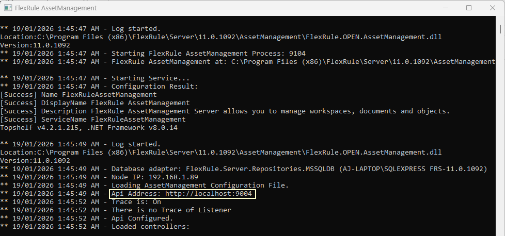The height and width of the screenshot is (236, 505).
Task: Click 'There is no Trace of Listener' line
Action: 116,210
